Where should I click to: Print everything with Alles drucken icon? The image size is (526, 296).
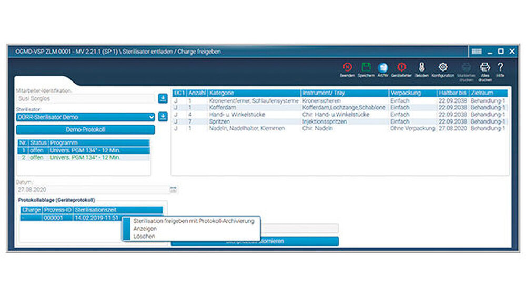pos(484,67)
